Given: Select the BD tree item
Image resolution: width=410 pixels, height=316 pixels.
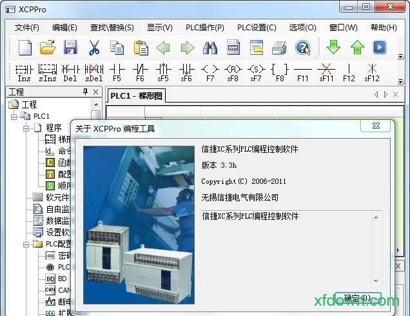Looking at the screenshot, I should [x=63, y=279].
